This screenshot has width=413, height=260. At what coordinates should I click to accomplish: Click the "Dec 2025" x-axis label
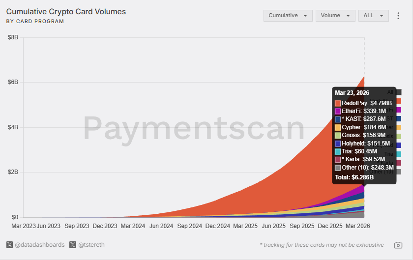pyautogui.click(x=330, y=226)
